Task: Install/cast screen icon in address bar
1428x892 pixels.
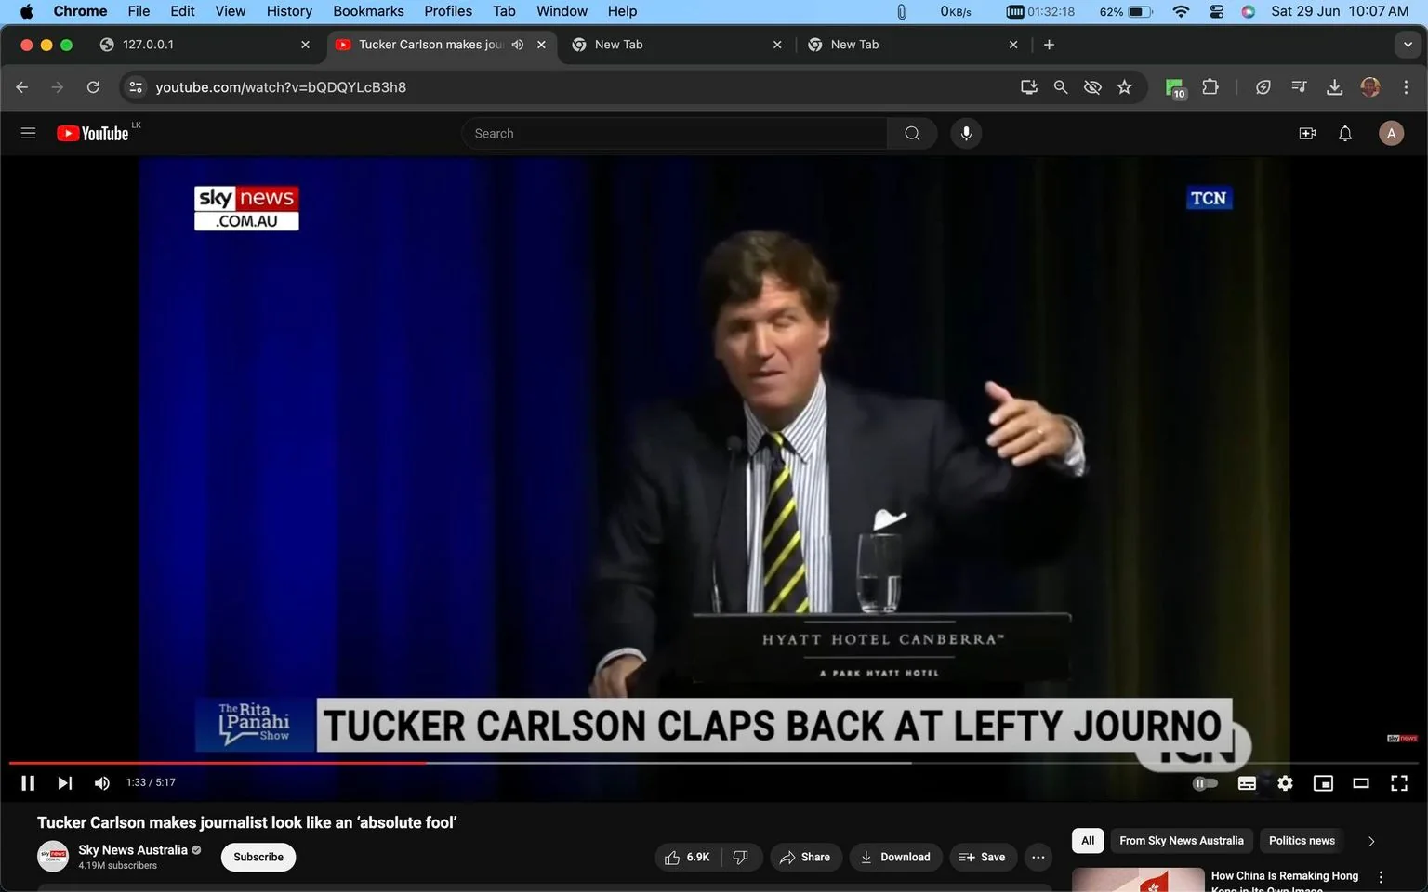Action: 1029,86
